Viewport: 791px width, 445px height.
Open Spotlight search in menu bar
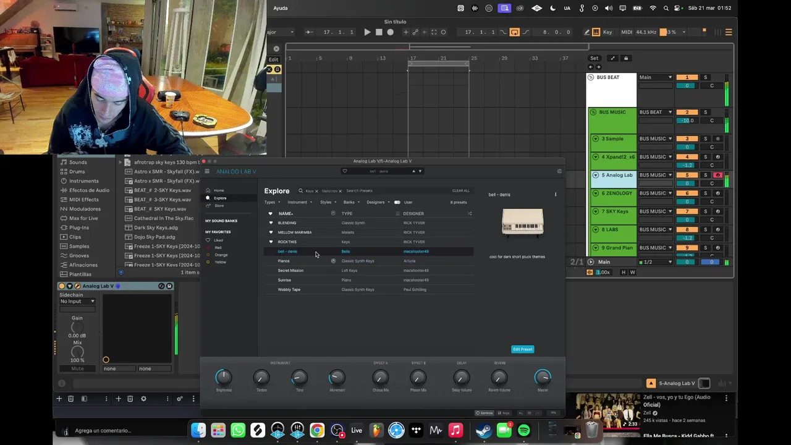coord(666,8)
